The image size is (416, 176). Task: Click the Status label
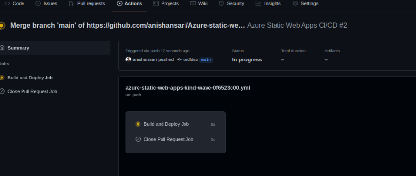click(238, 51)
